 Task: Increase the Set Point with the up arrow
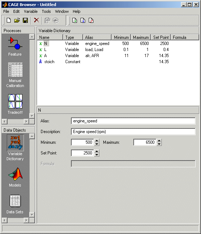97,151
